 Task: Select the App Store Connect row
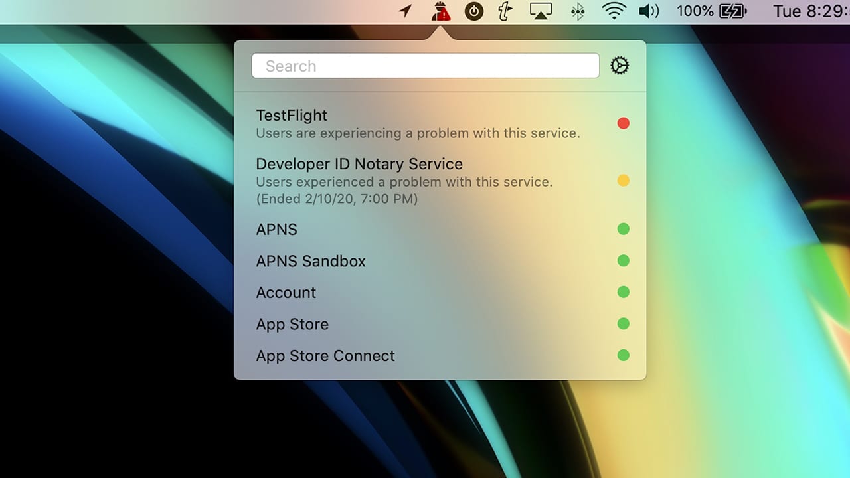(440, 356)
